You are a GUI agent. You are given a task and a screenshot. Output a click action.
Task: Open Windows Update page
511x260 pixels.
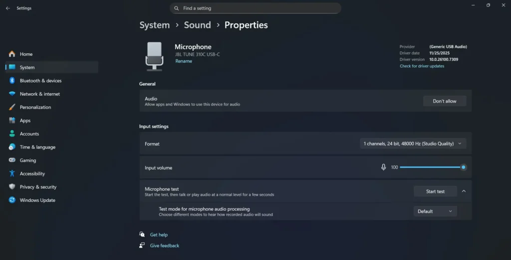point(52,200)
